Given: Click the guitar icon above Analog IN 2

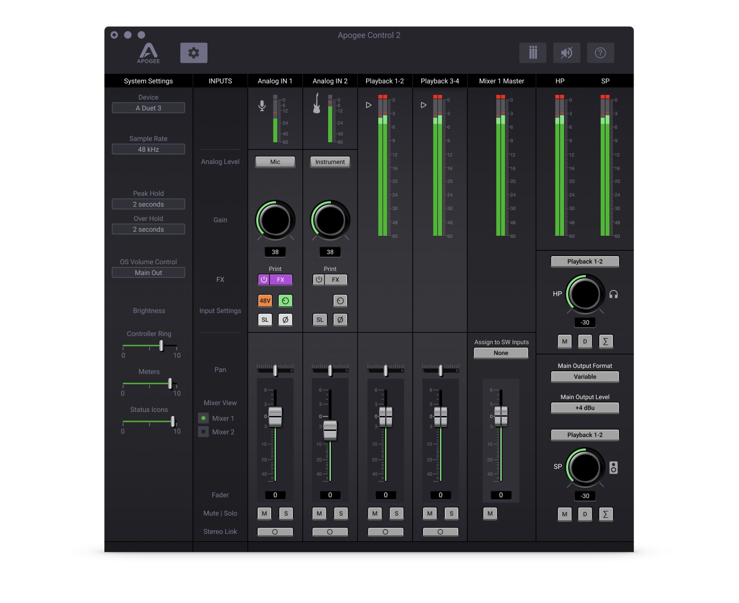Looking at the screenshot, I should (316, 103).
